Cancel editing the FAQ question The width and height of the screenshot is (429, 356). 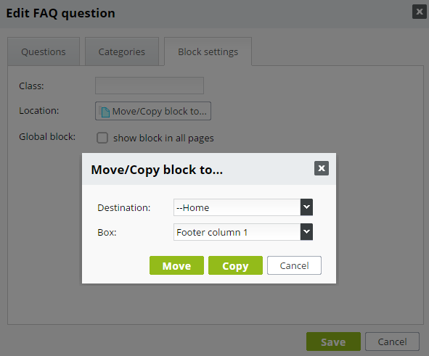coord(392,341)
